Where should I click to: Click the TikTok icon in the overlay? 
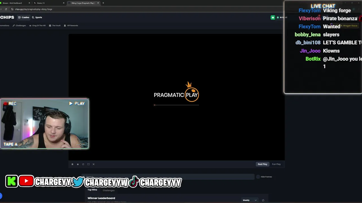(133, 182)
